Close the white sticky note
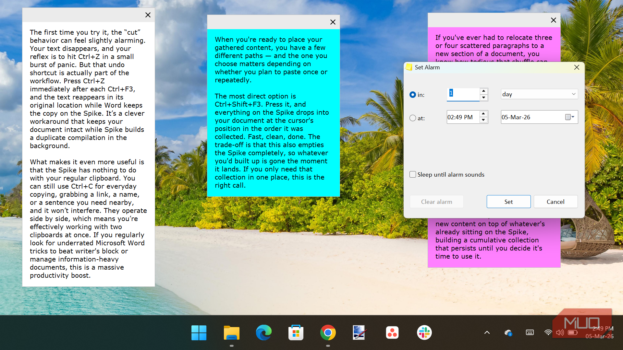Viewport: 623px width, 350px height. 148,15
